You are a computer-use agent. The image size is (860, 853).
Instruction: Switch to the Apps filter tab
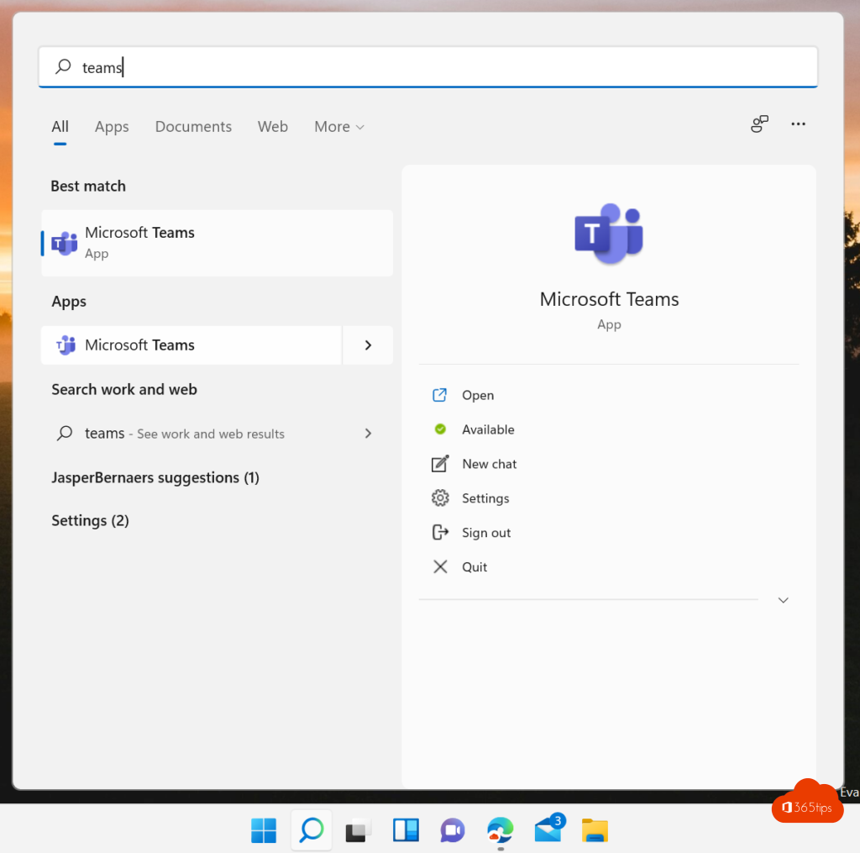[112, 127]
